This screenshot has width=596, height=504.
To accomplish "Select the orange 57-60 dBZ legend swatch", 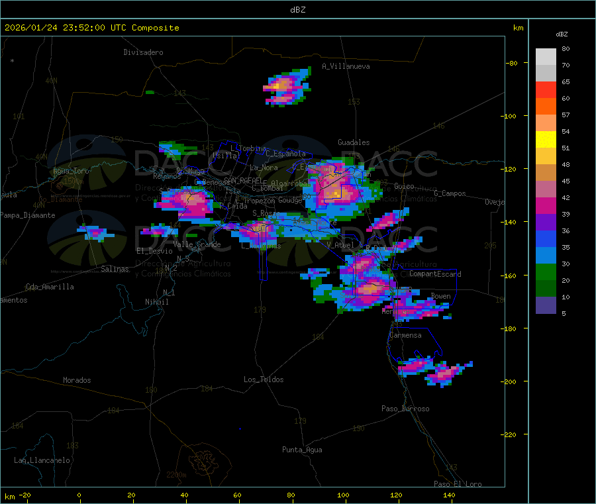I will [x=546, y=107].
